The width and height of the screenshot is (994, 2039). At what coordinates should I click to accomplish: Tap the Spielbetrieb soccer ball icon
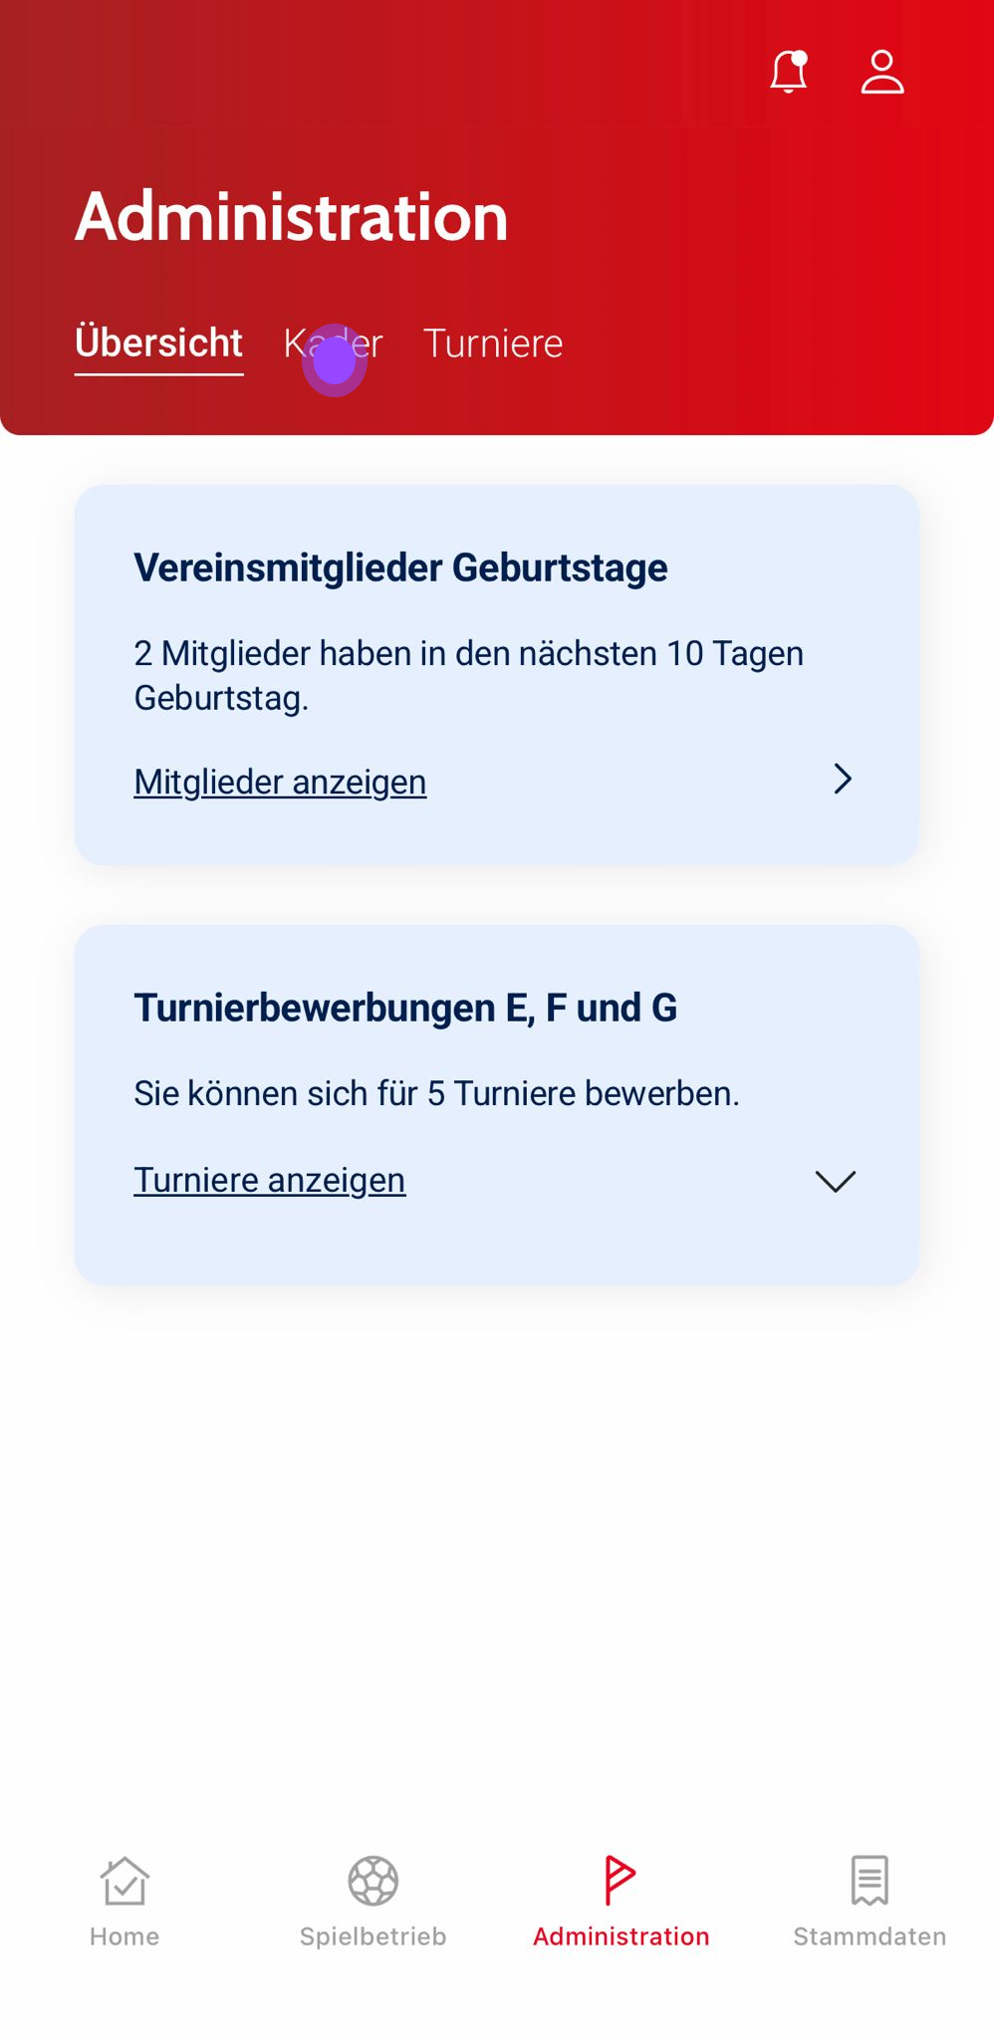pyautogui.click(x=373, y=1881)
